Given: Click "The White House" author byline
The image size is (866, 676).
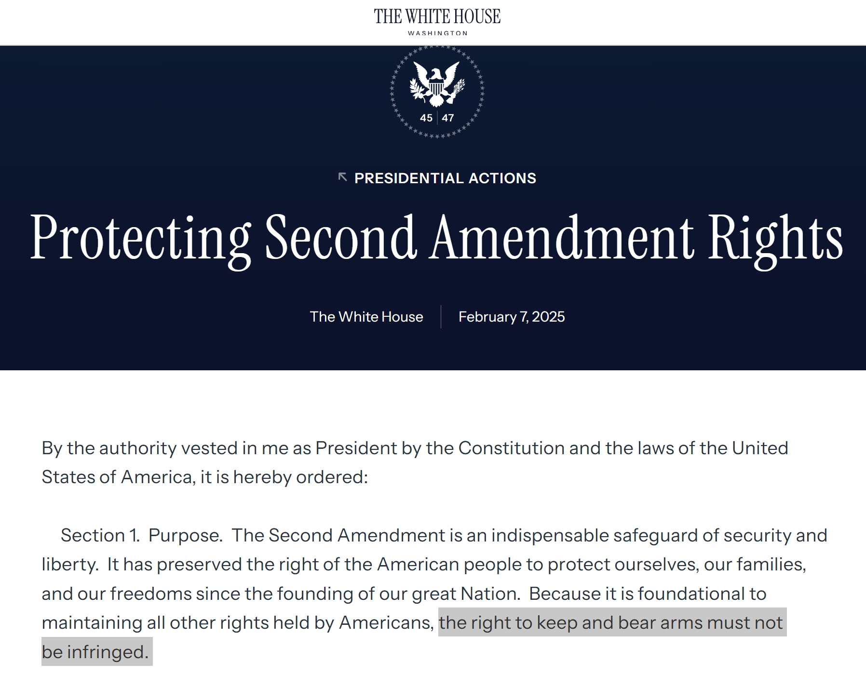Looking at the screenshot, I should coord(366,317).
